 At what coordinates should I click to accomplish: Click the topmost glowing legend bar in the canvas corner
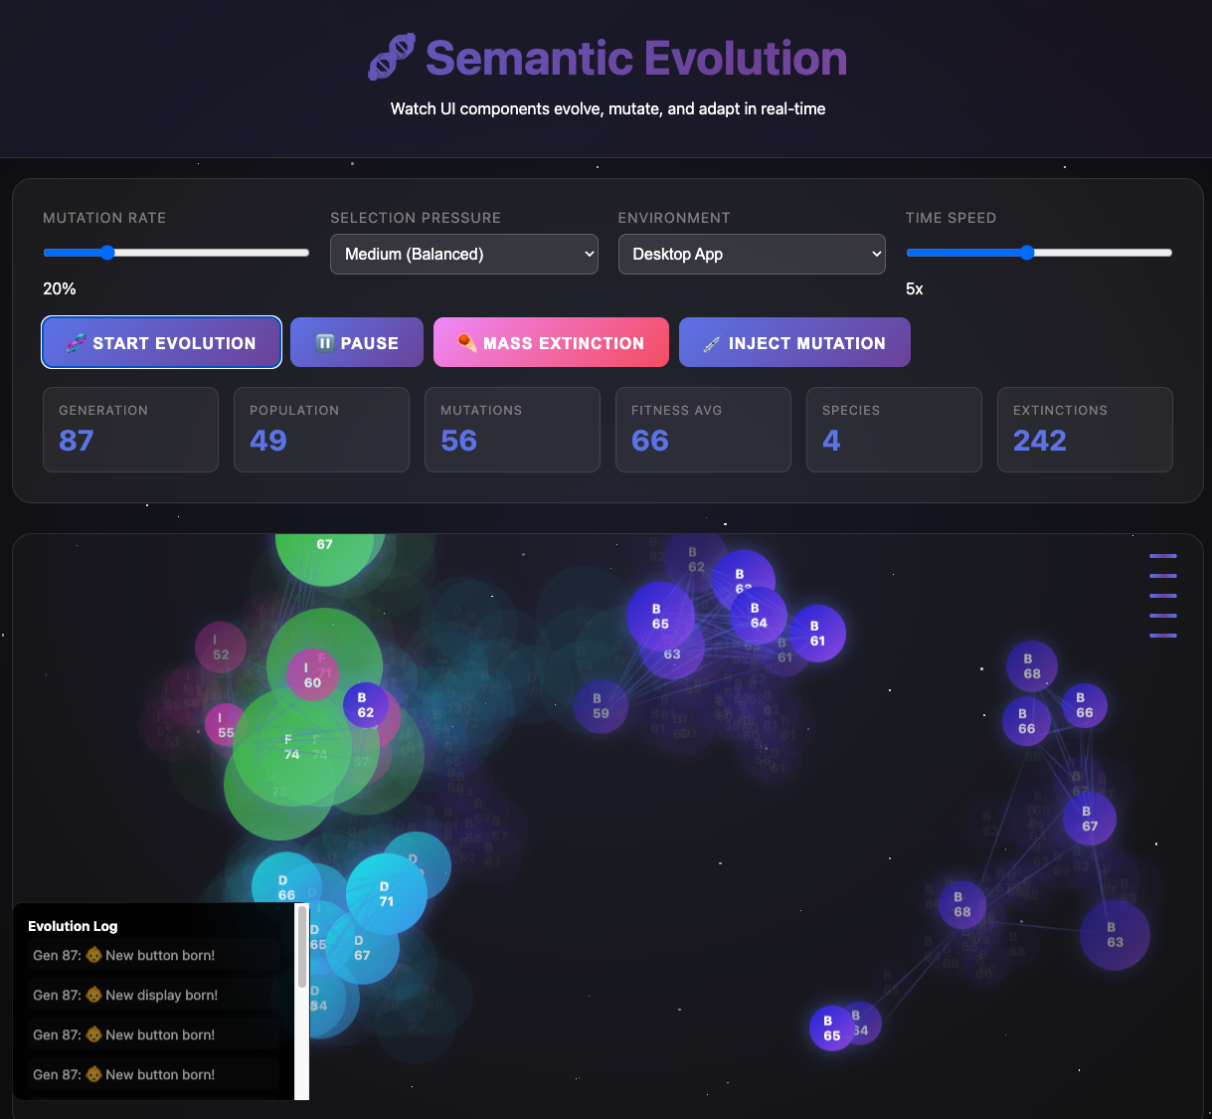point(1163,557)
